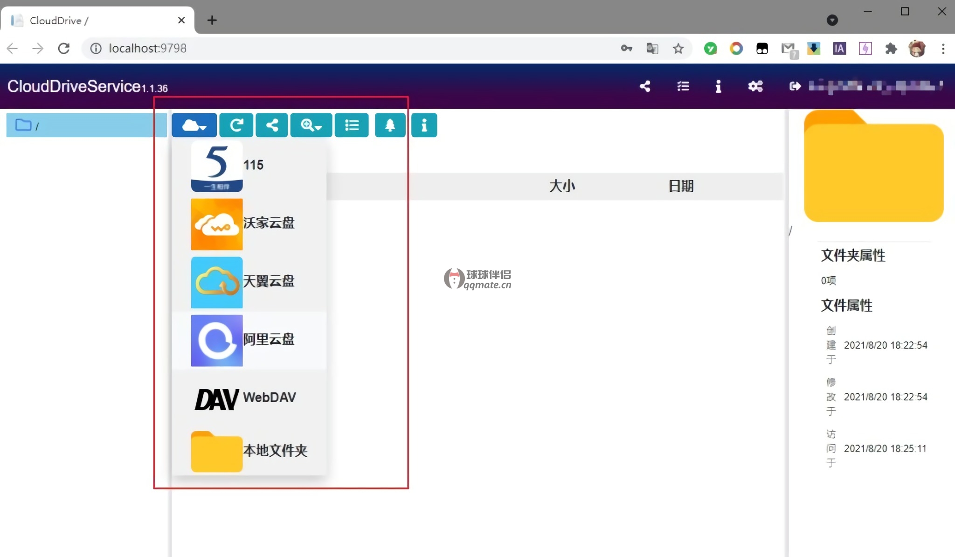955x557 pixels.
Task: Open header task list icon
Action: 683,86
